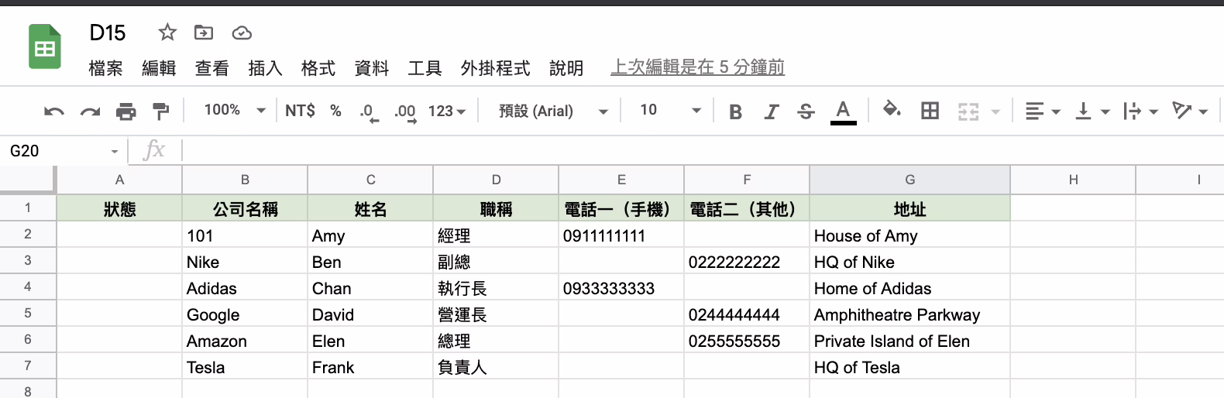
Task: Open the 編輯 menu
Action: [159, 68]
